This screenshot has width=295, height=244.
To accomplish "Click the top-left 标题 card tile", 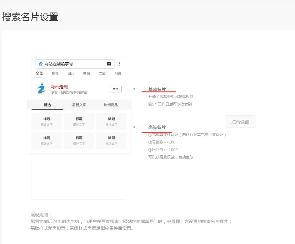I will tap(47, 122).
